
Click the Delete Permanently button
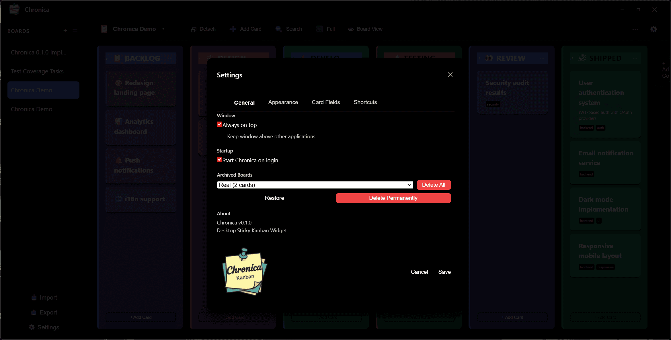pos(393,198)
